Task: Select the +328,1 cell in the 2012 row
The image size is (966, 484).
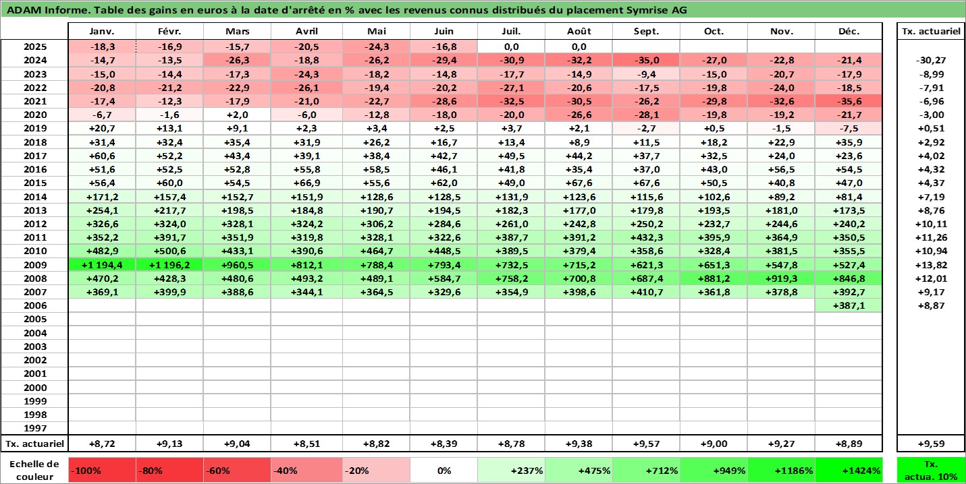Action: 238,224
